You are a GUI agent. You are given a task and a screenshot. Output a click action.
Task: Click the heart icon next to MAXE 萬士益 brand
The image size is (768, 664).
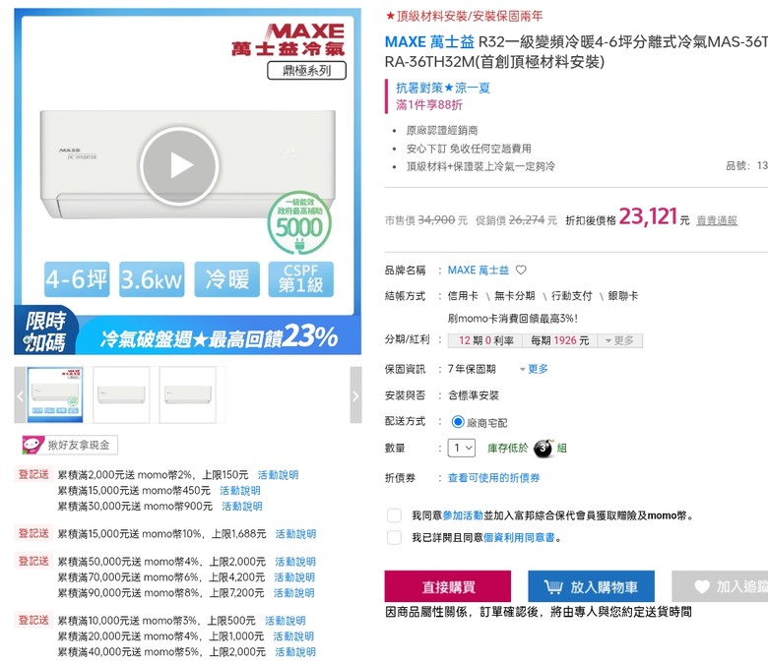[x=521, y=271]
